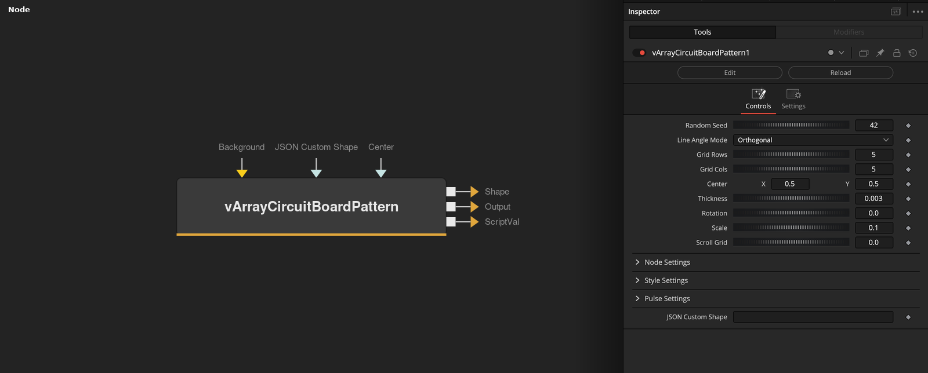928x373 pixels.
Task: Toggle keyframe diamond for Line Angle Mode
Action: point(908,140)
